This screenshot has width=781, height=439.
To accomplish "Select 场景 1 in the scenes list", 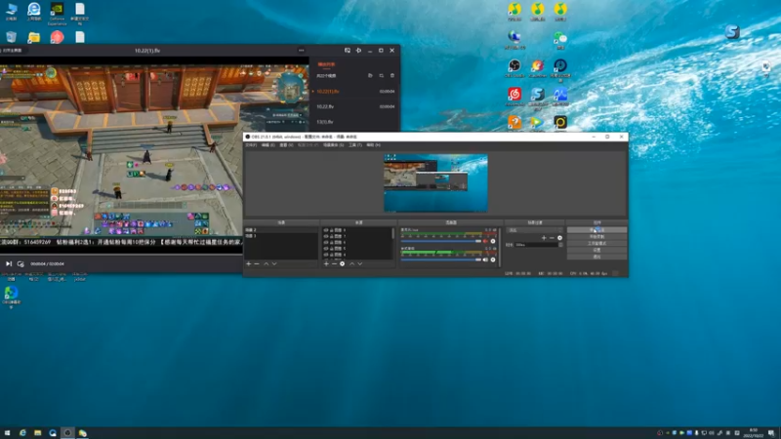I will pos(281,236).
